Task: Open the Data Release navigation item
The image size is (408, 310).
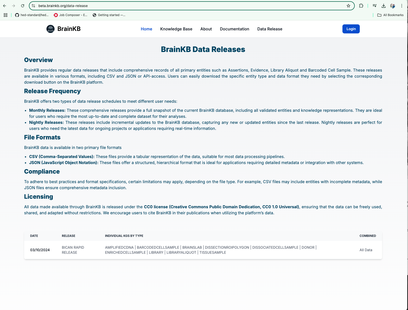Action: (270, 29)
